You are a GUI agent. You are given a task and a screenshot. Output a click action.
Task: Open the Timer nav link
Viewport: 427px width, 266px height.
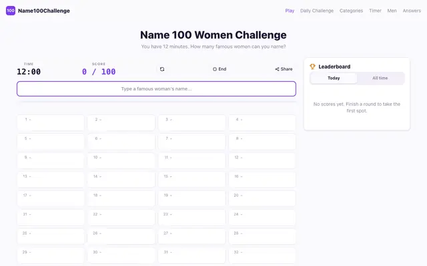point(375,11)
